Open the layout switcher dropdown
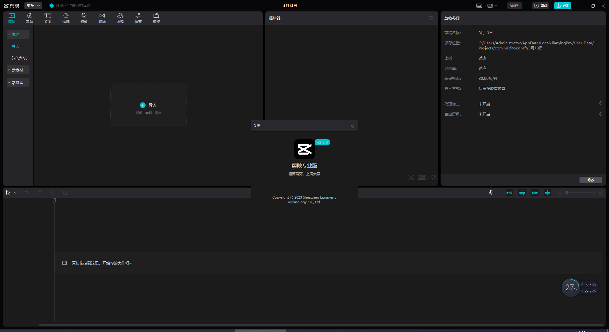This screenshot has height=332, width=609. [x=492, y=6]
